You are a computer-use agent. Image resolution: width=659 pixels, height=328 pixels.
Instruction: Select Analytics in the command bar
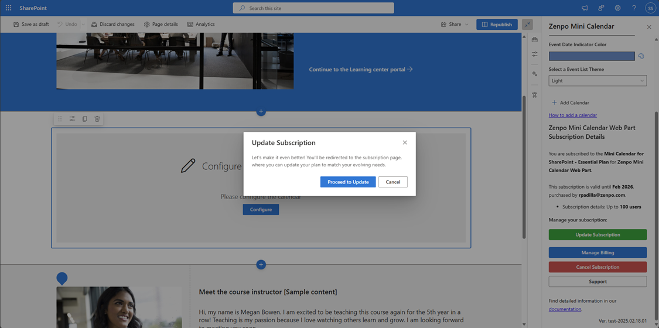[200, 25]
